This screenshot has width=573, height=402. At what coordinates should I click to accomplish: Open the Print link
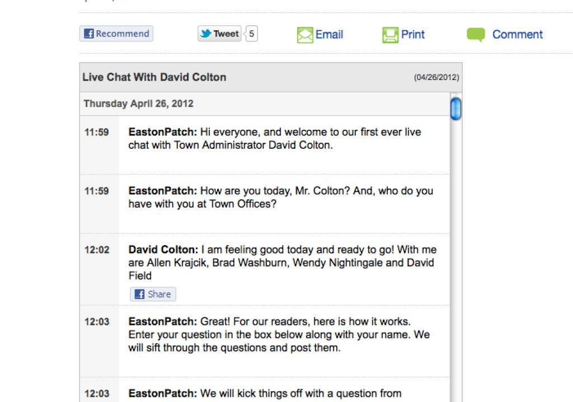[x=413, y=35]
